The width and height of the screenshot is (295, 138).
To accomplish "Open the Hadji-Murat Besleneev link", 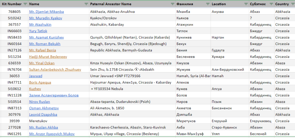I will [x=48, y=57].
